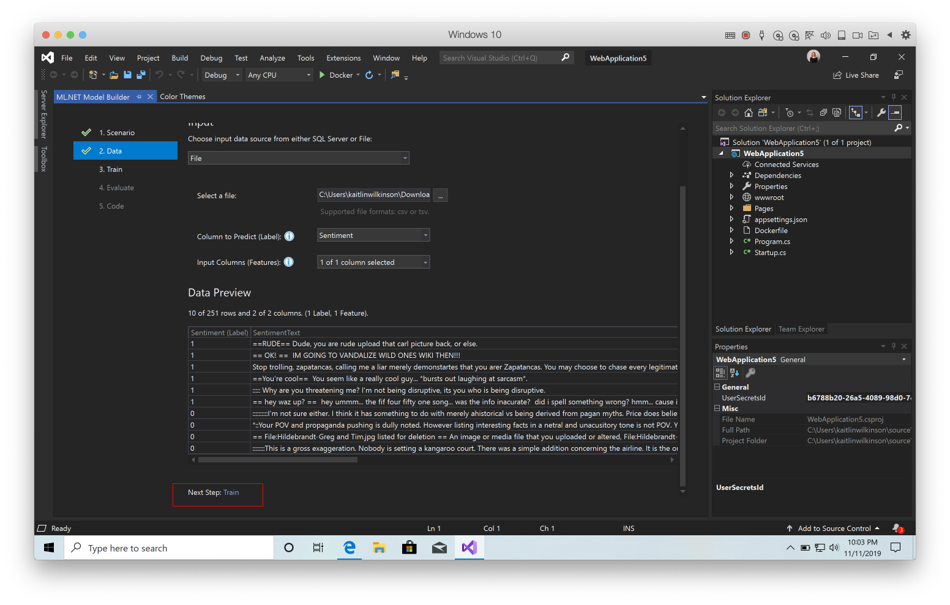
Task: Click the Save All toolbar icon
Action: point(141,75)
